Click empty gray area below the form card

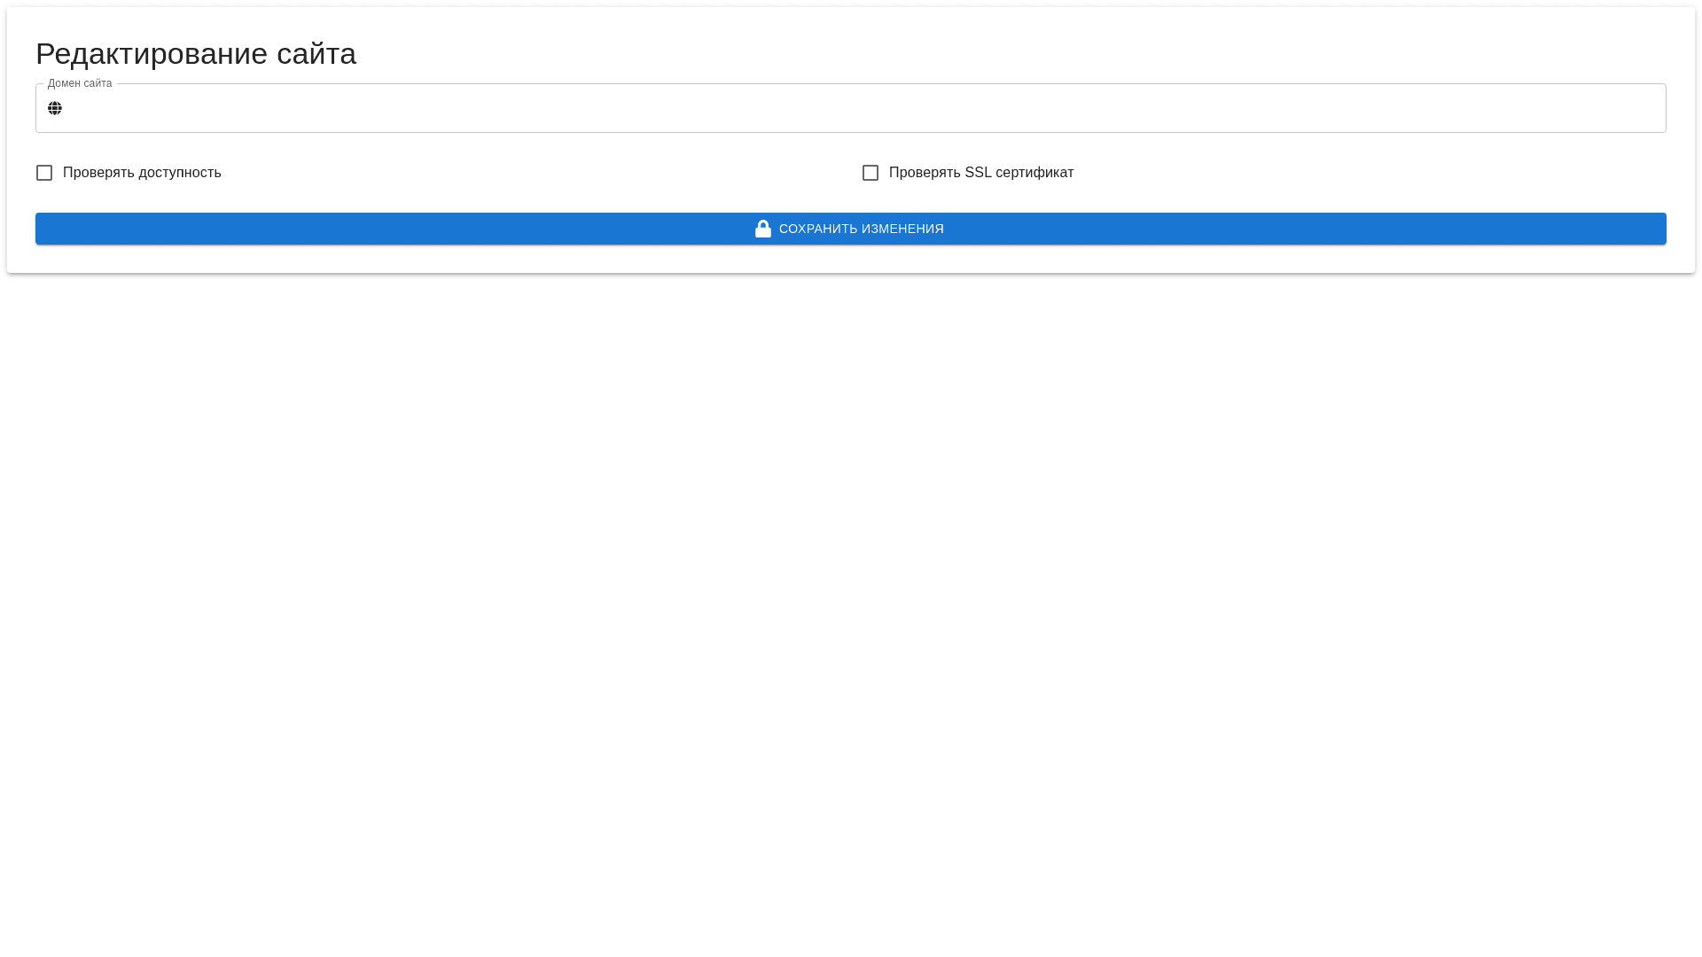[851, 620]
